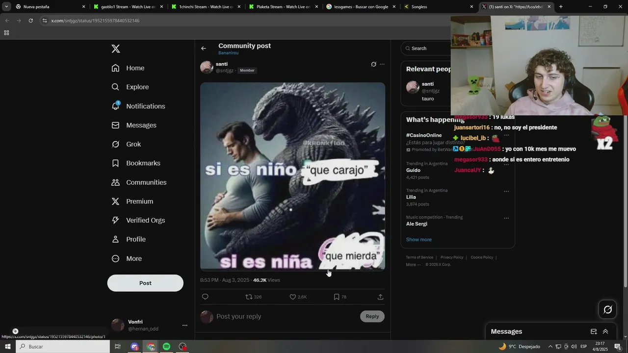Open Spotify from the taskbar
This screenshot has width=628, height=353.
coord(166,347)
